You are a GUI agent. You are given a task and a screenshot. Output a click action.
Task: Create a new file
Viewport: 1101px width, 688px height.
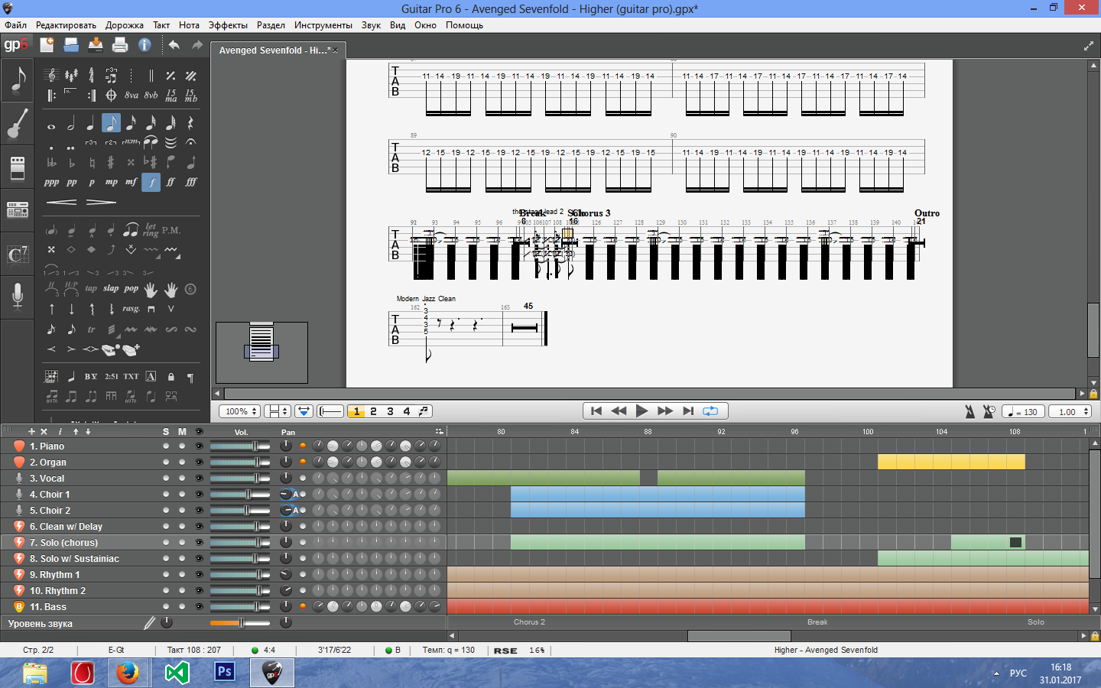[47, 44]
